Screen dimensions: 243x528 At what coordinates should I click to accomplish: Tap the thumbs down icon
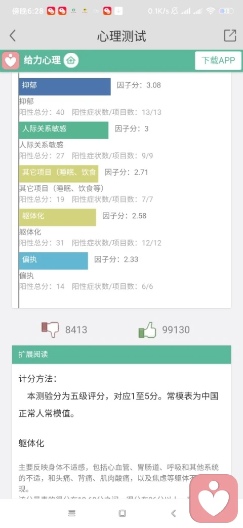tap(50, 329)
